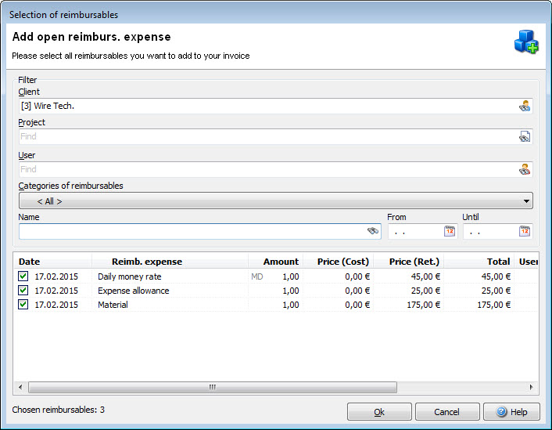The height and width of the screenshot is (430, 552).
Task: Uncheck the Daily money rate row checkbox
Action: pyautogui.click(x=23, y=276)
